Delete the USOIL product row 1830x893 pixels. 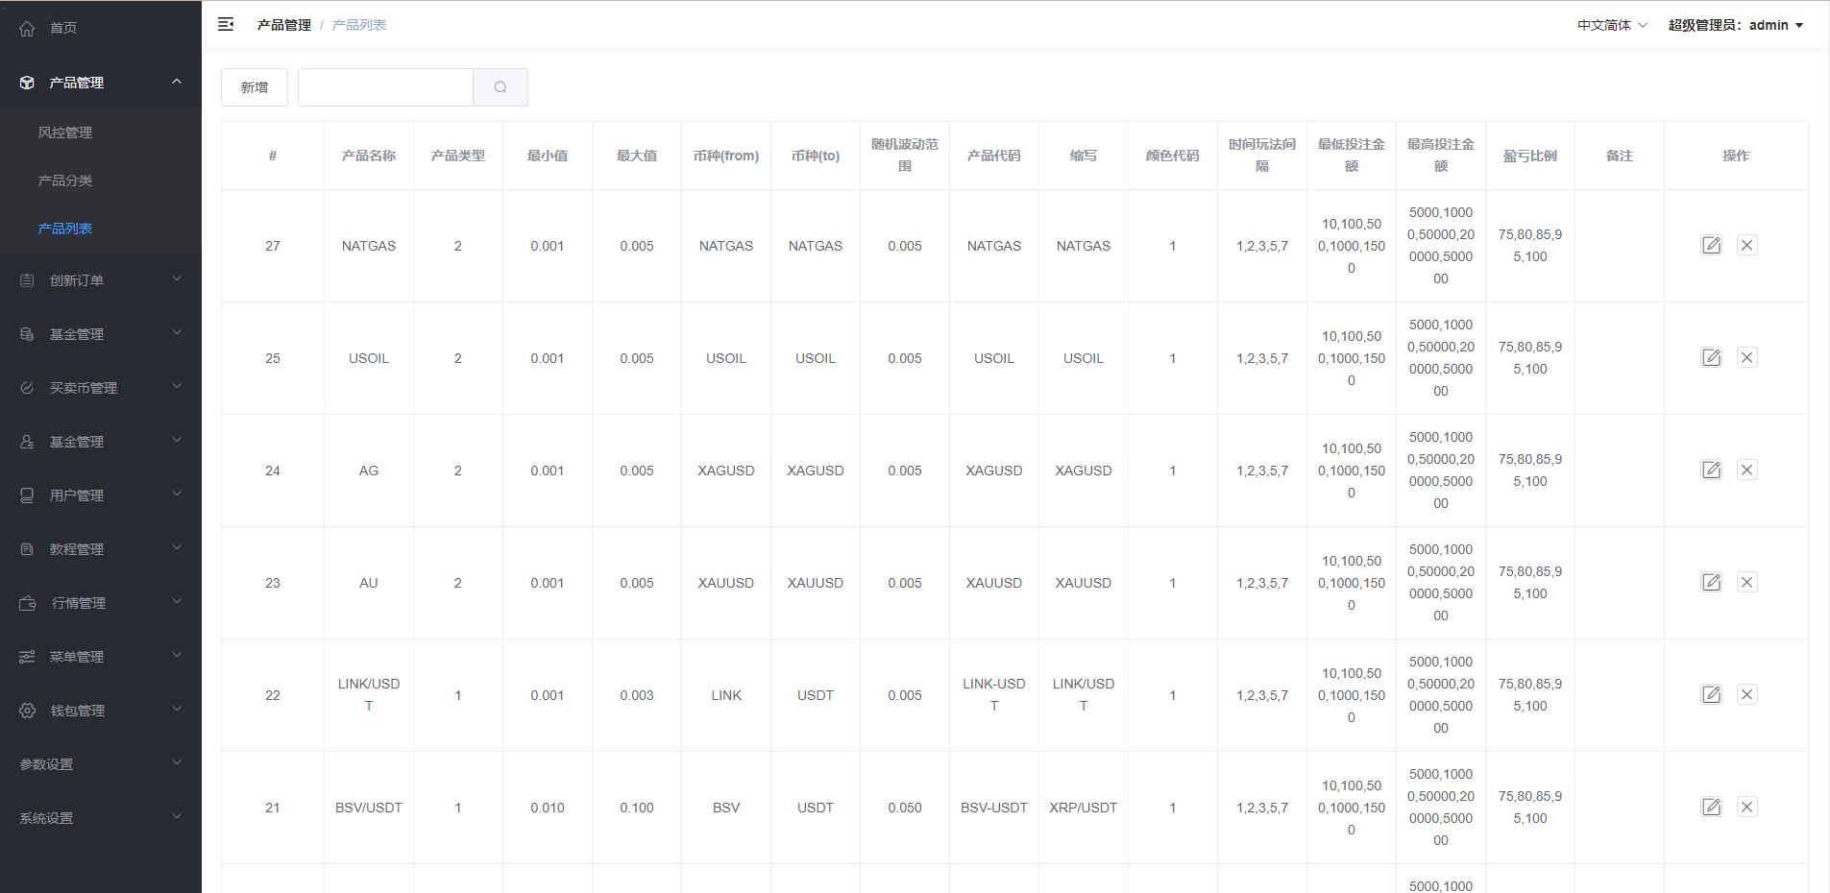pyautogui.click(x=1746, y=357)
